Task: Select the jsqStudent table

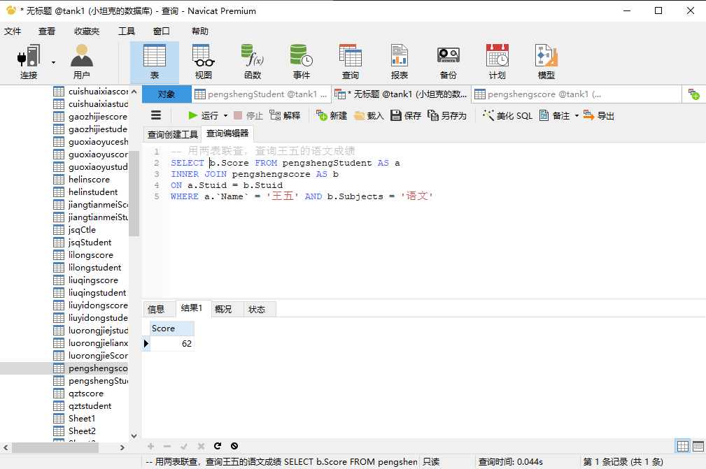Action: click(x=90, y=243)
